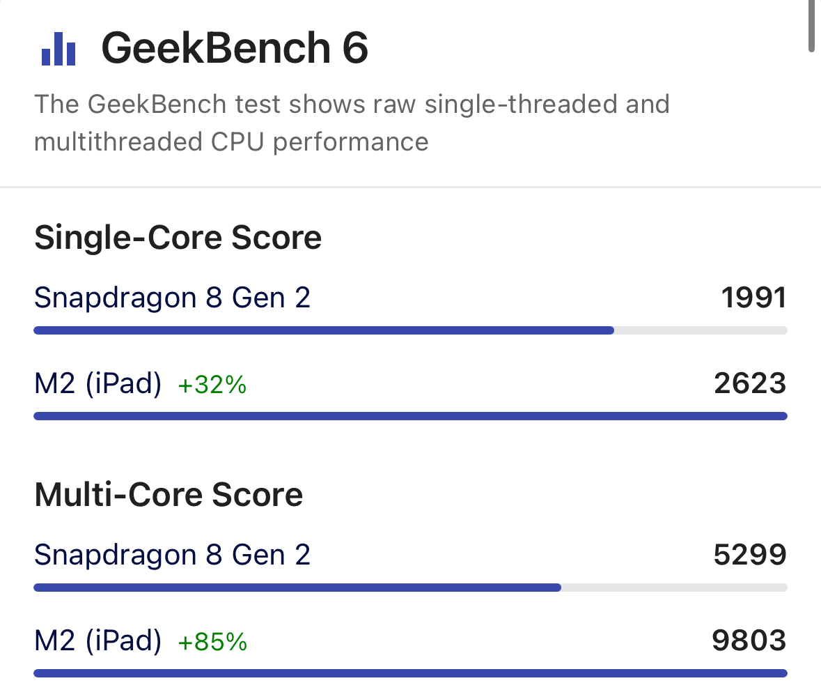Click the page scrollbar thumb
Viewport: 821px width, 690px height.
tap(811, 26)
